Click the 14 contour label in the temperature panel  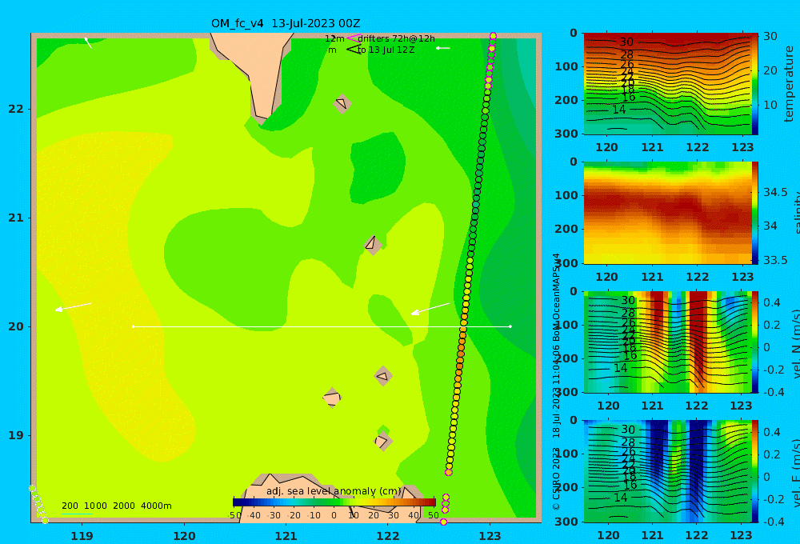pyautogui.click(x=618, y=110)
